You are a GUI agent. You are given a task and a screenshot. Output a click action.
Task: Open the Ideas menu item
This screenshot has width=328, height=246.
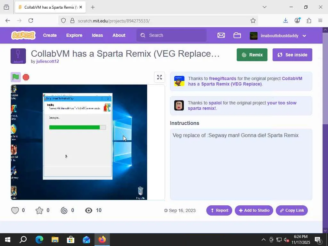click(97, 35)
